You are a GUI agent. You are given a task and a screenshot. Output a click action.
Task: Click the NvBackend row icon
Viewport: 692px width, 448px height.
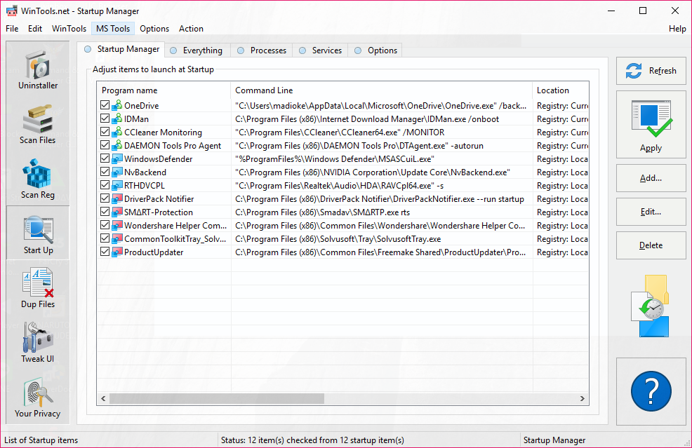[117, 172]
